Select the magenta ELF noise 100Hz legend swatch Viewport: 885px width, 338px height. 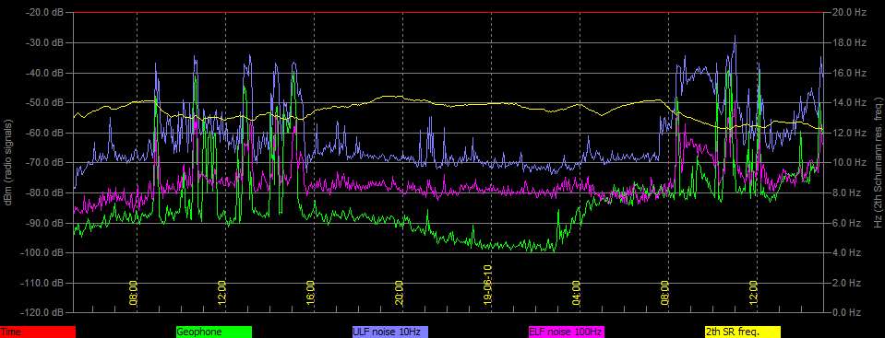pos(566,332)
